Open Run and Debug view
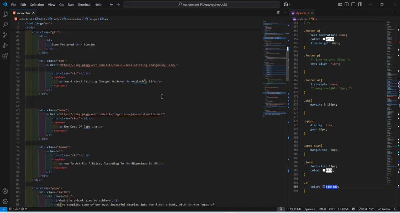The width and height of the screenshot is (400, 213). (5, 45)
